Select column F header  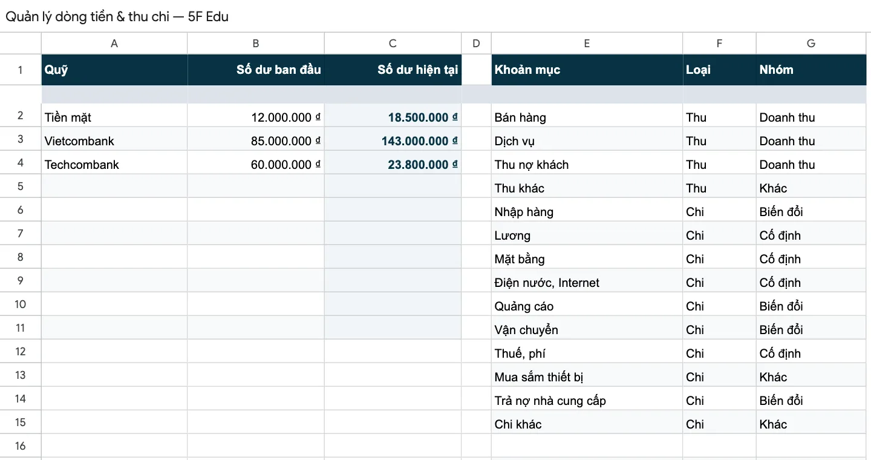coord(719,43)
